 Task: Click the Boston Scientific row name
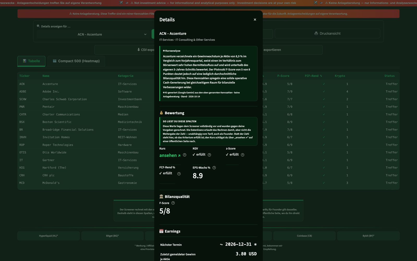(57, 122)
